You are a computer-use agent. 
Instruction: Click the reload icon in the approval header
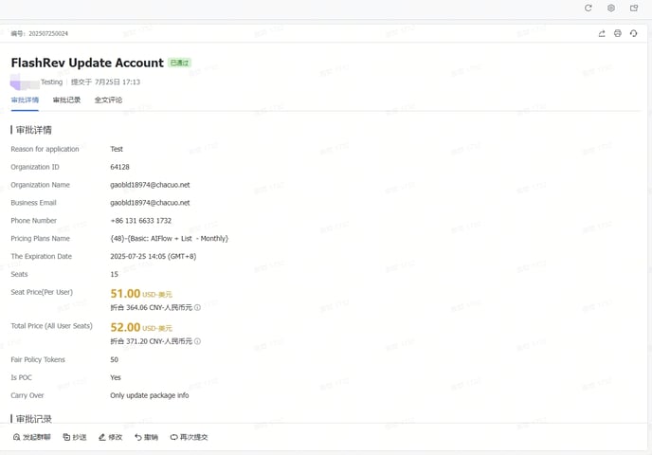pos(633,33)
